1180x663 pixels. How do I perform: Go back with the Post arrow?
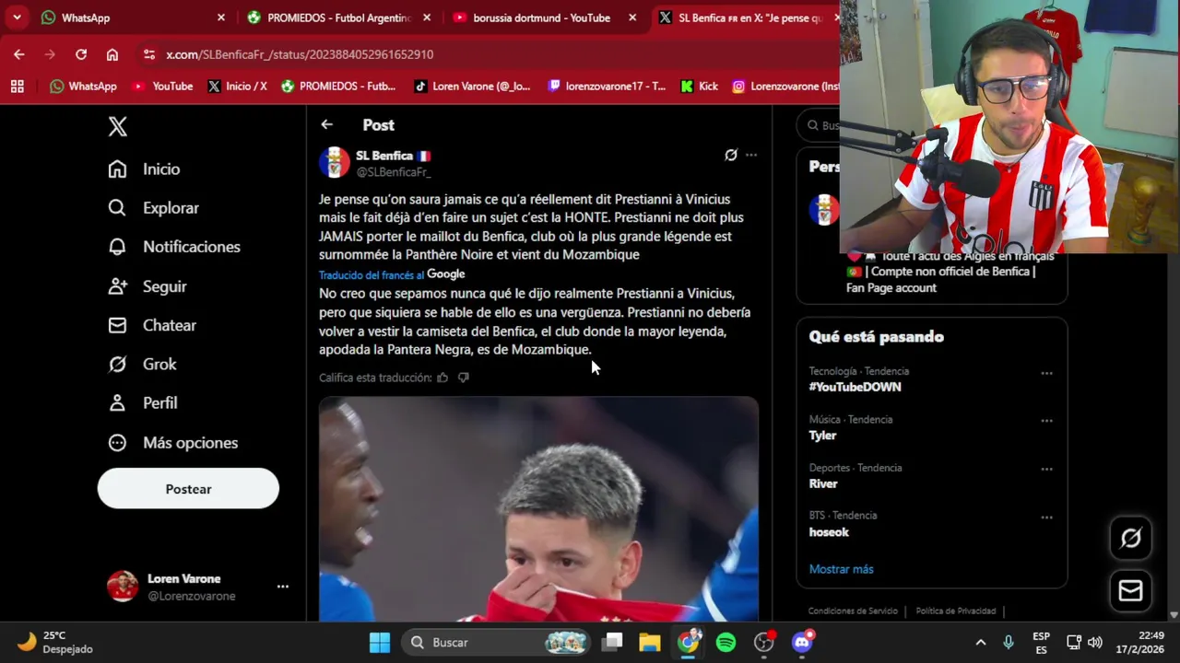coord(327,124)
